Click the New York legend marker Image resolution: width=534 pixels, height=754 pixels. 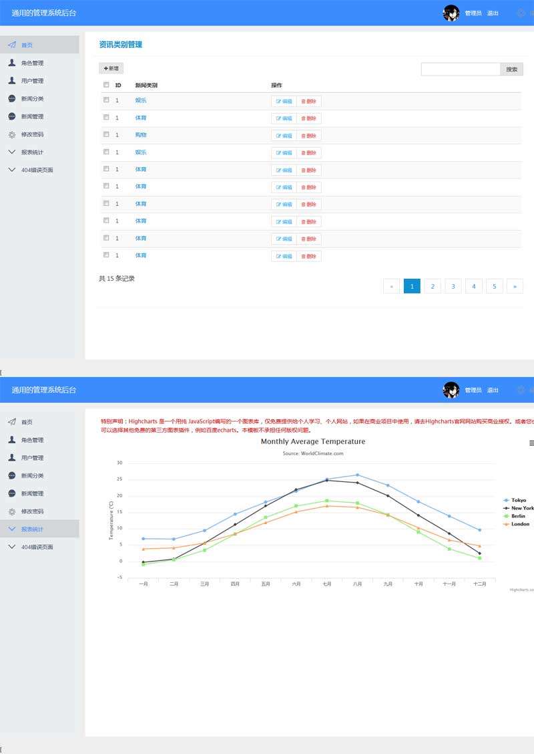coord(506,508)
